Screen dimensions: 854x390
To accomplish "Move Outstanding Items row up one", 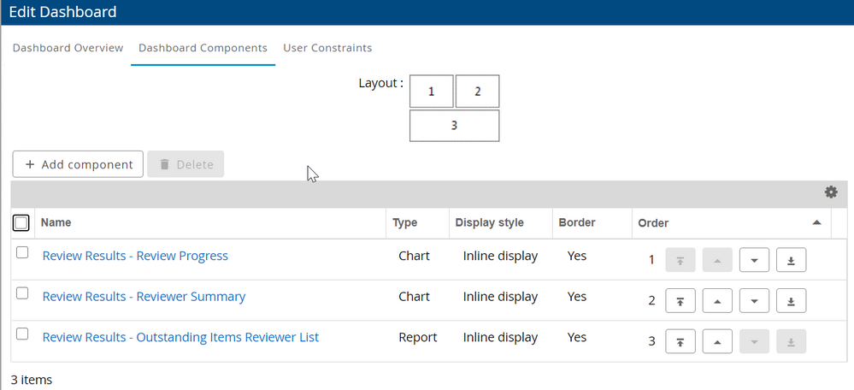I will tap(717, 342).
